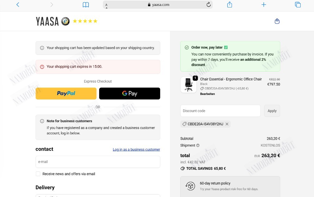Reload the page with the refresh icon
The width and height of the screenshot is (314, 197).
coord(209,4)
